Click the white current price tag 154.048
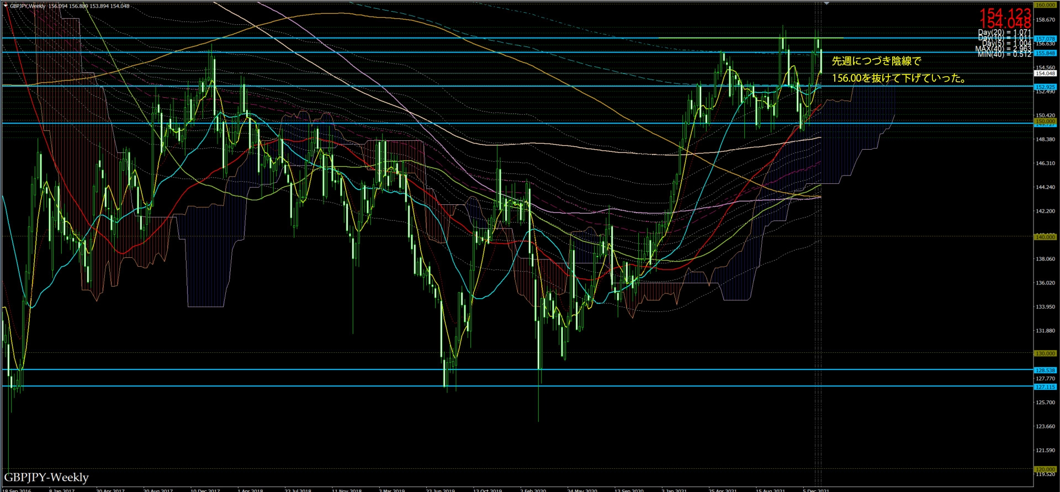 [1045, 73]
